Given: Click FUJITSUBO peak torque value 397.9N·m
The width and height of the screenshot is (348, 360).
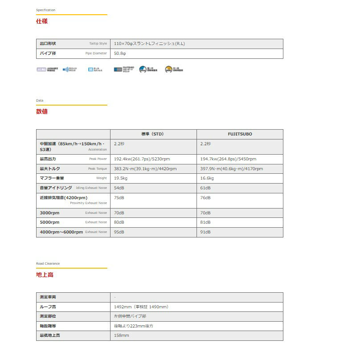Looking at the screenshot, I should 232,169.
